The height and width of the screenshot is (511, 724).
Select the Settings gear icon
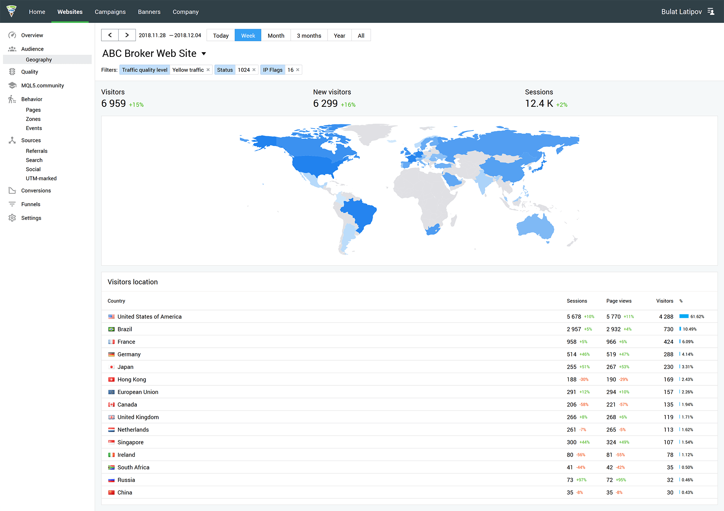pyautogui.click(x=12, y=218)
